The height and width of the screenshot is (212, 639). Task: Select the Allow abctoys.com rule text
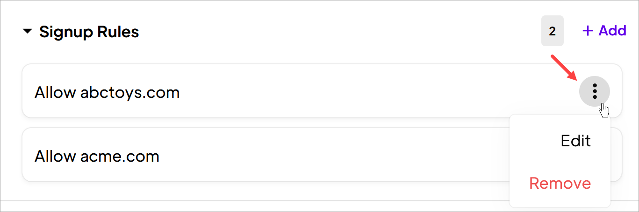(107, 92)
